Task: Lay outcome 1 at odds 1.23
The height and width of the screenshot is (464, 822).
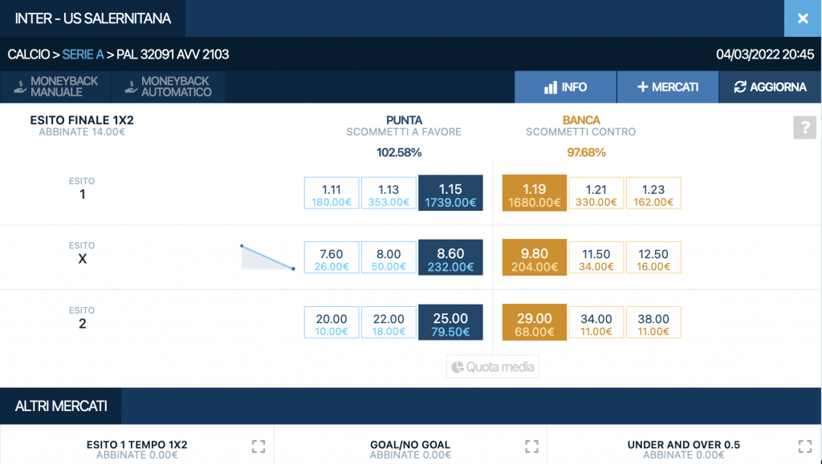Action: point(653,193)
